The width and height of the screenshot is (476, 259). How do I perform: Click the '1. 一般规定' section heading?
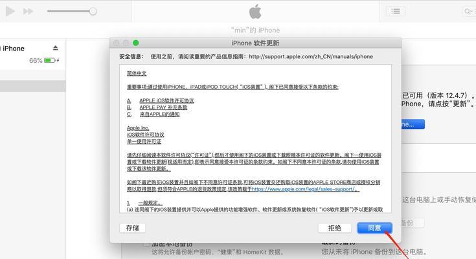coord(144,203)
